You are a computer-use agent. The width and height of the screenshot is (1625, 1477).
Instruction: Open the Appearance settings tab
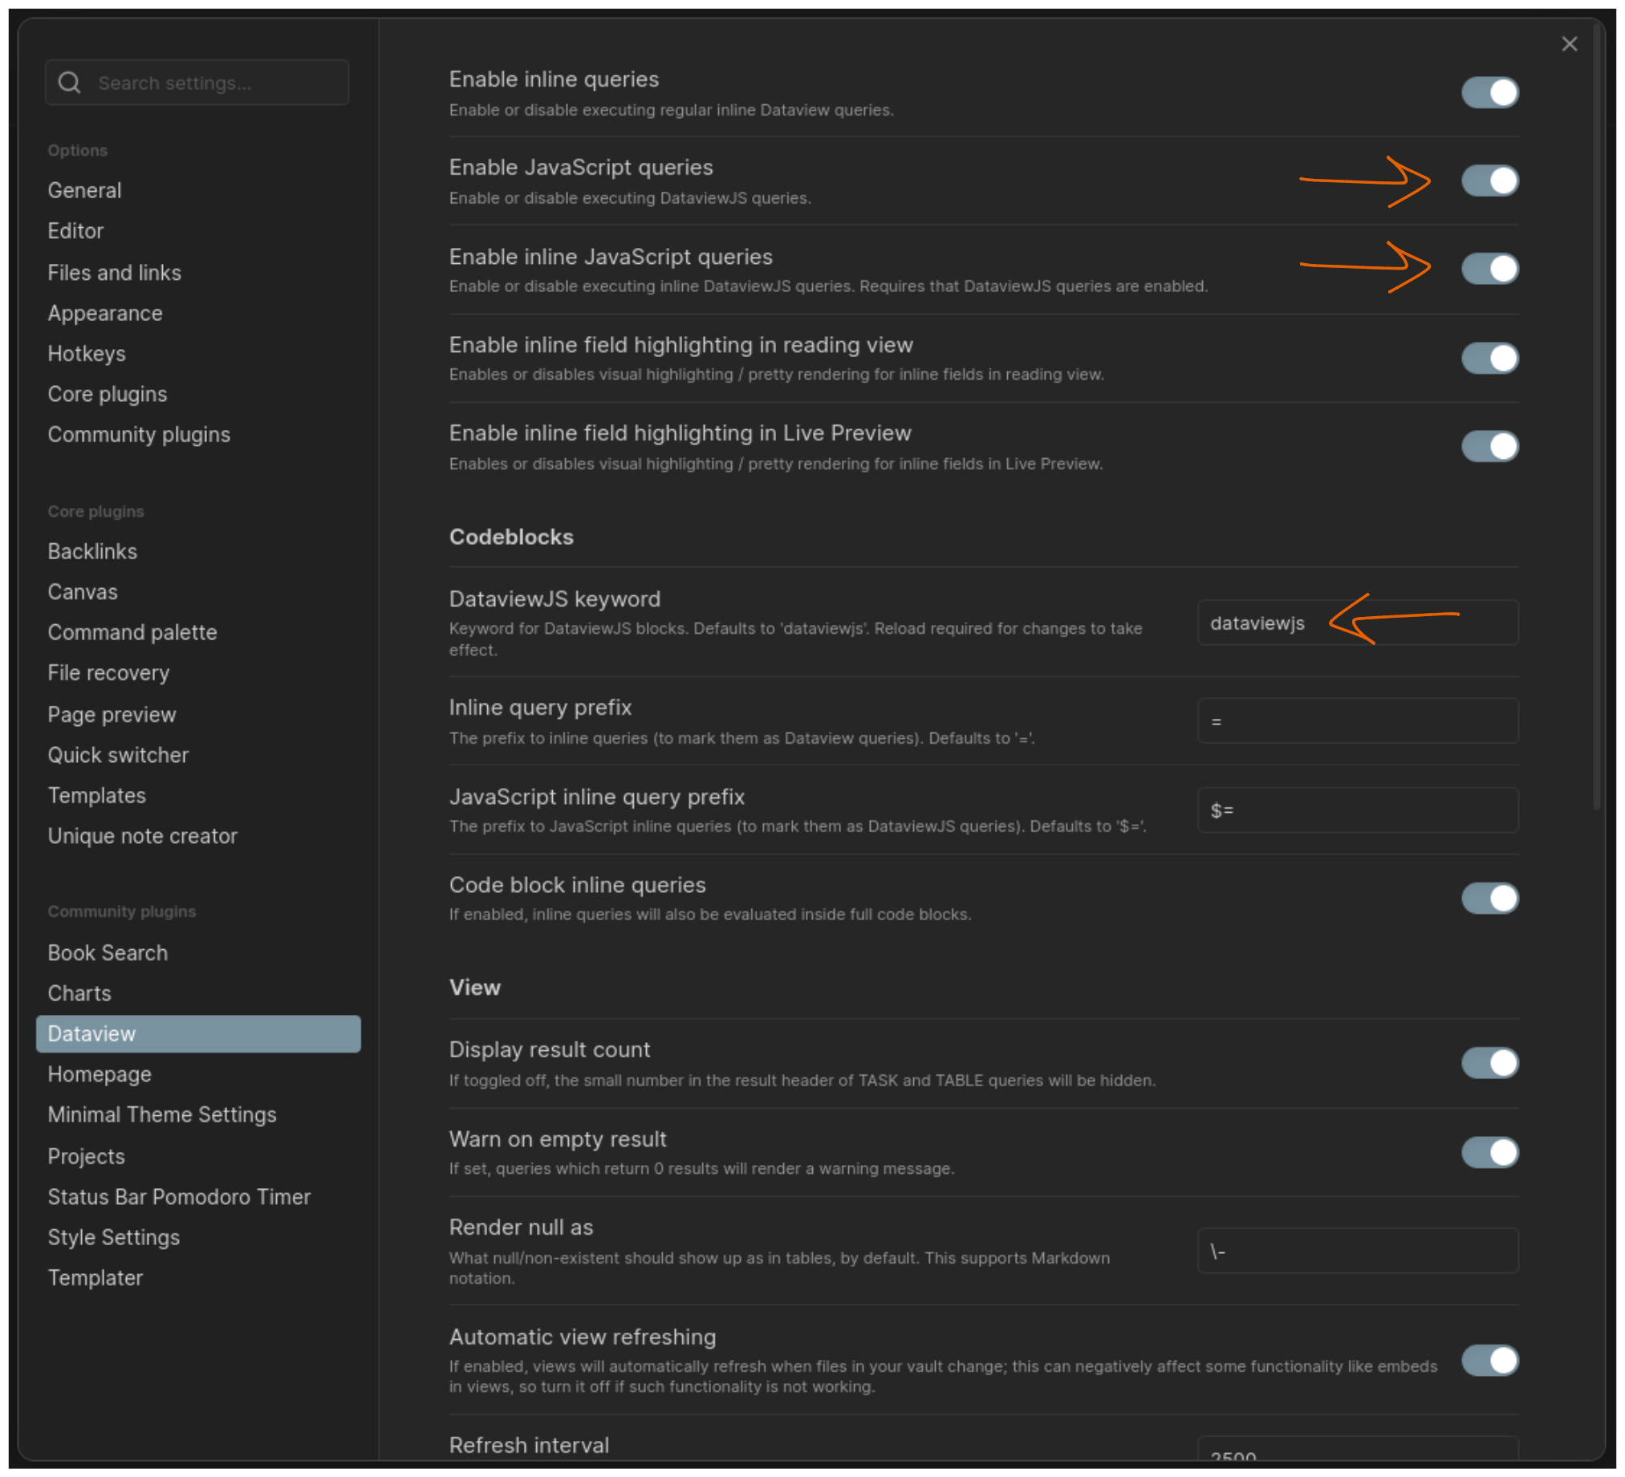pos(105,314)
